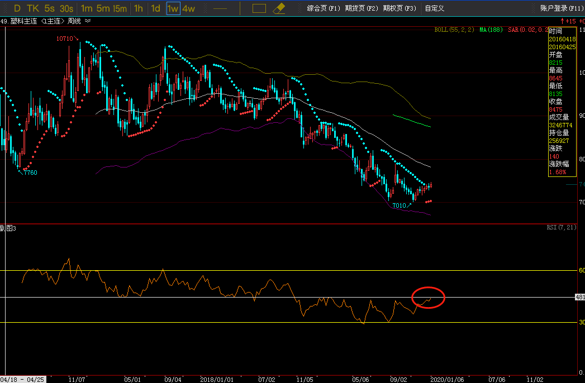
Task: Click the 20160418 date in info panel
Action: (x=562, y=39)
